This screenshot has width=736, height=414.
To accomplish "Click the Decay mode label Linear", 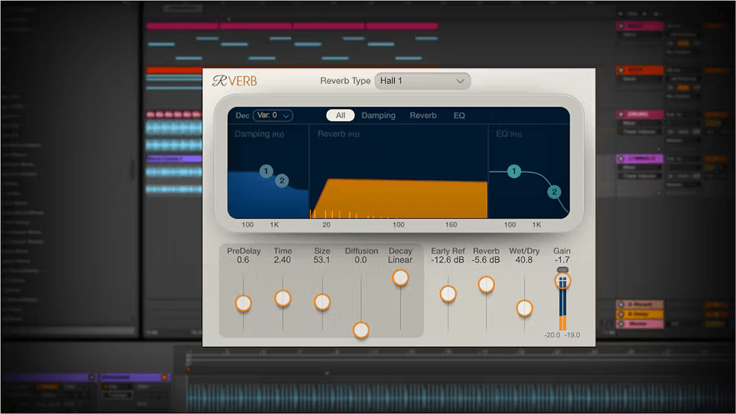I will coord(400,260).
